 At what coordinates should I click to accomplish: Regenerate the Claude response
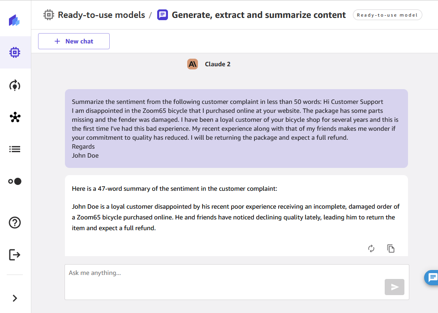(x=371, y=249)
